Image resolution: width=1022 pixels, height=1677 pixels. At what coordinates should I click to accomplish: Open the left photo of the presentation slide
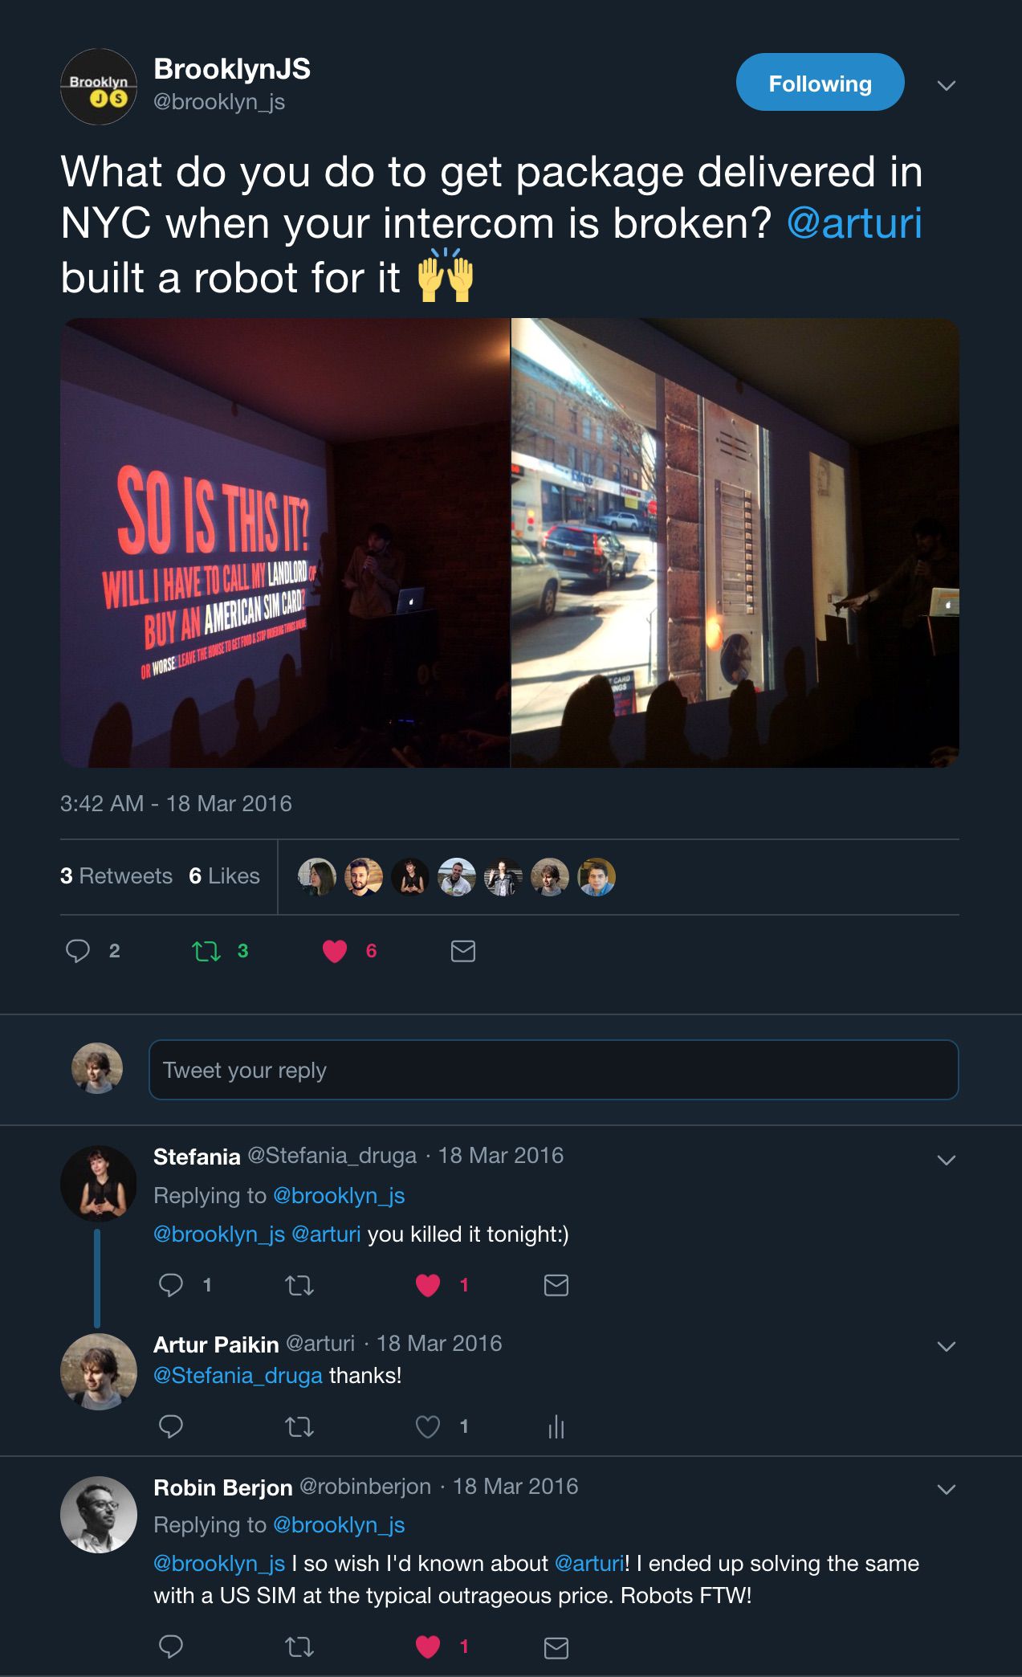[x=285, y=543]
